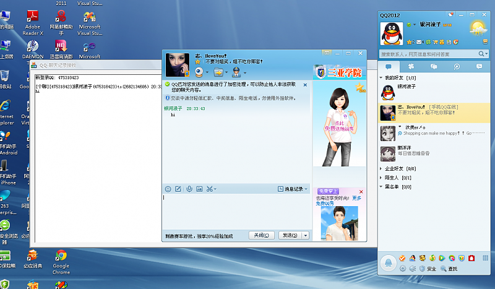Open the emoticon smiley picker
Screen dimensions: 495x289
pyautogui.click(x=168, y=189)
